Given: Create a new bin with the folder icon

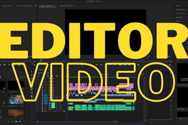Looking at the screenshot, I should (16, 122).
